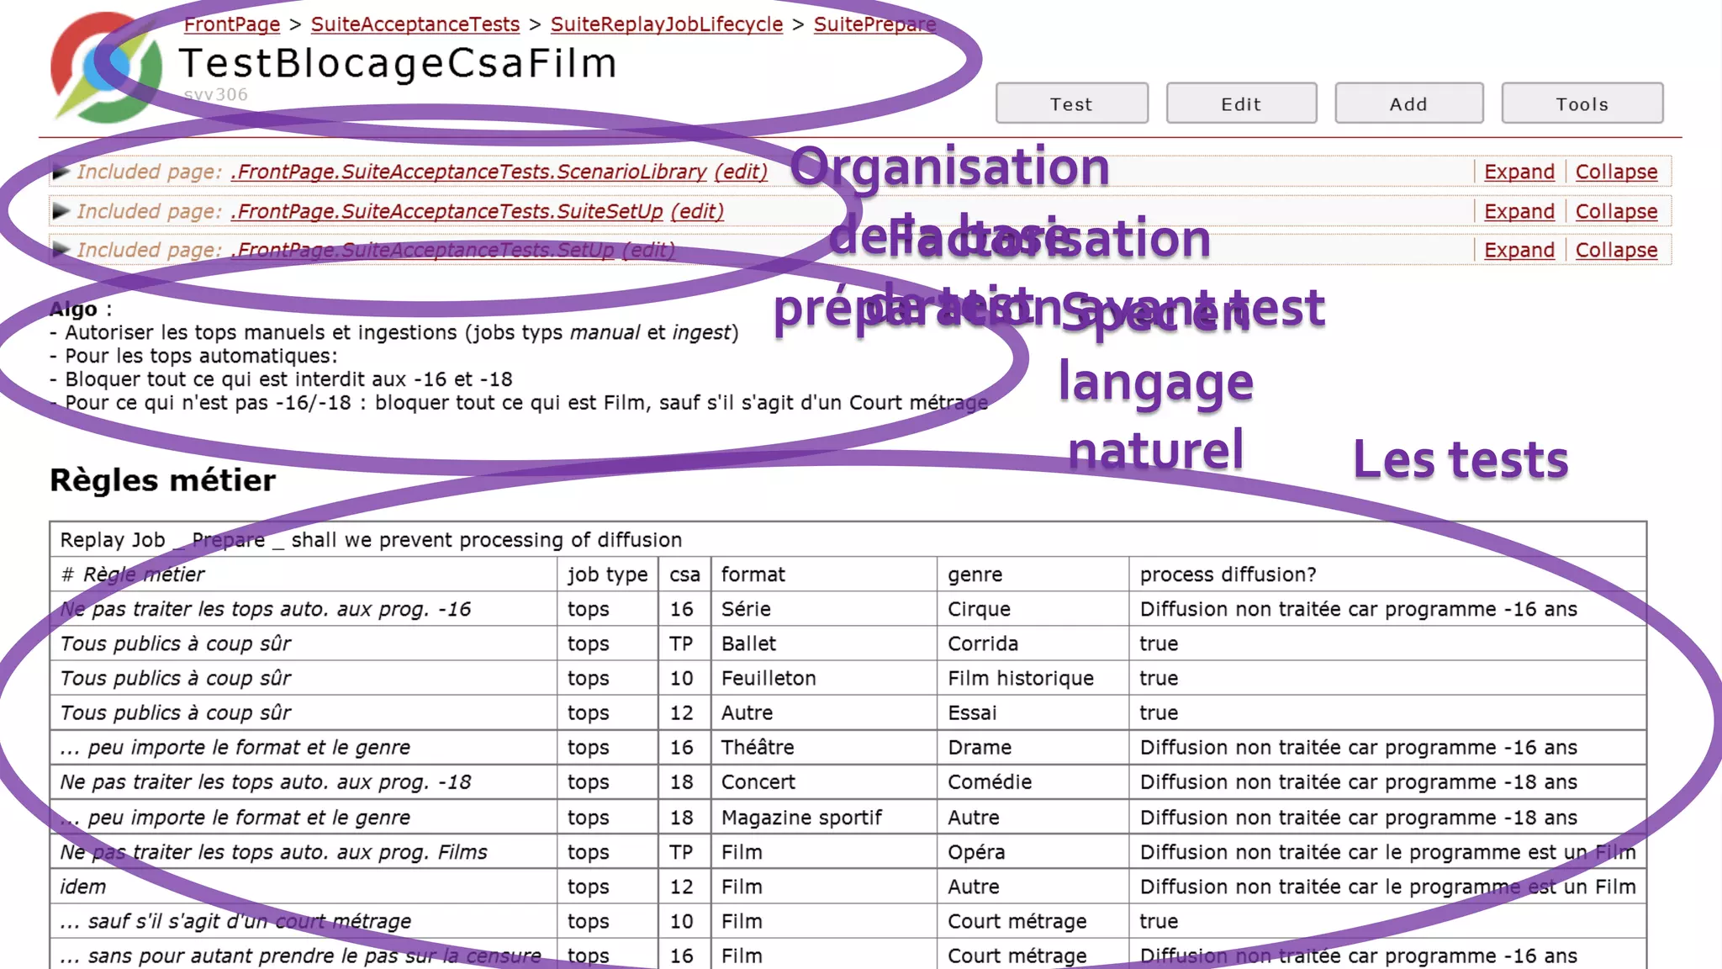Click the 'Cirque' genre cell
The height and width of the screenshot is (969, 1722).
(1033, 609)
